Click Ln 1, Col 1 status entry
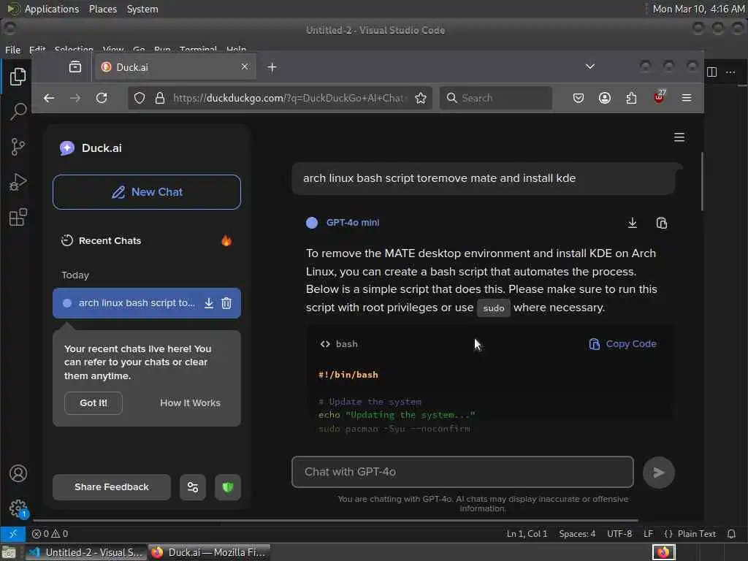This screenshot has width=748, height=561. tap(527, 534)
